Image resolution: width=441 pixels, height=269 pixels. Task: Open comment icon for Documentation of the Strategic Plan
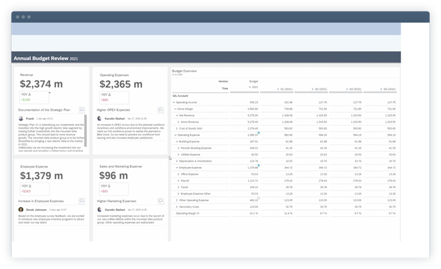[x=82, y=110]
